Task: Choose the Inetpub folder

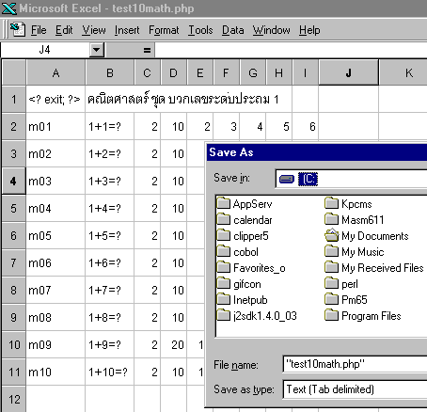Action: click(242, 300)
